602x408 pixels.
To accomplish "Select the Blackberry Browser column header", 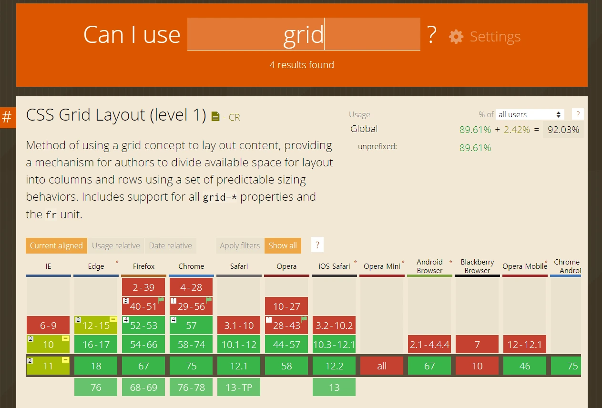I will pos(477,266).
